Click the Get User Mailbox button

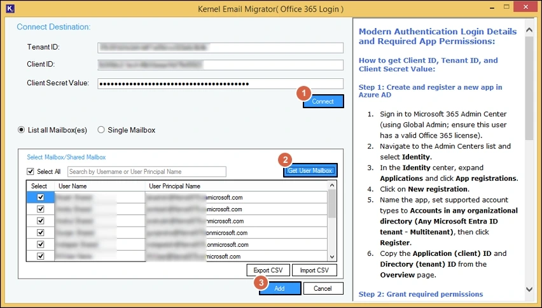(x=310, y=171)
